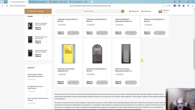Open Крест овал Кр-087 sidebar thumbnail

(x=30, y=26)
